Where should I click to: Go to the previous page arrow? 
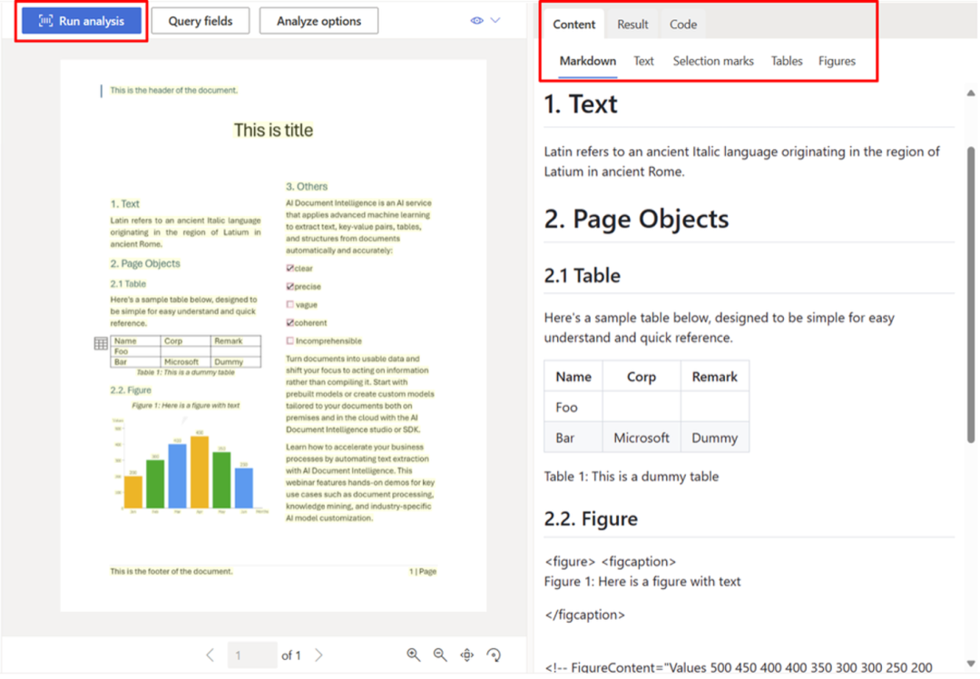(x=210, y=654)
